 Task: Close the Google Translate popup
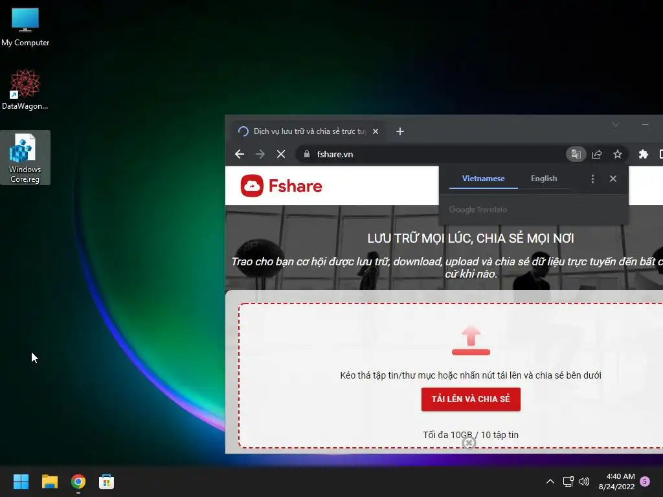(x=613, y=179)
